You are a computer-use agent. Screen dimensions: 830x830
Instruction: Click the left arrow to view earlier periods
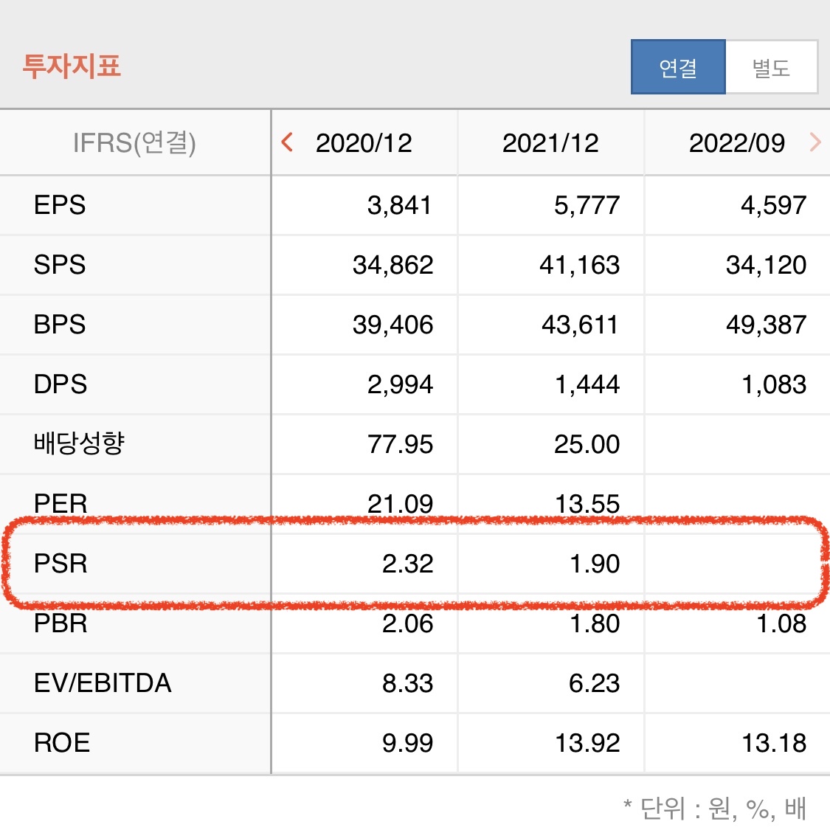(287, 142)
